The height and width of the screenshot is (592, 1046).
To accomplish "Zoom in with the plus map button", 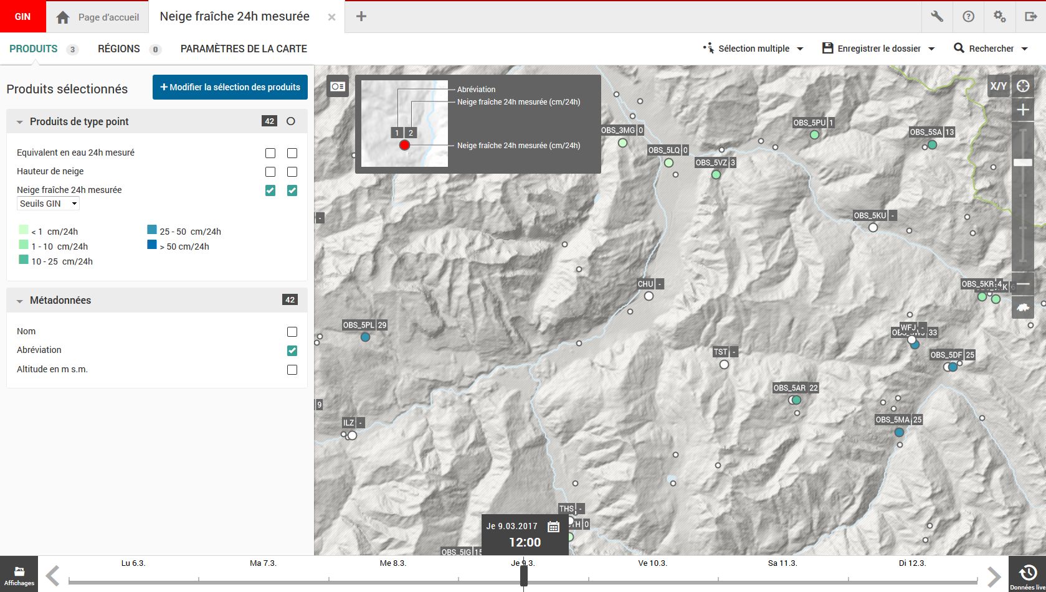I will tap(1023, 110).
